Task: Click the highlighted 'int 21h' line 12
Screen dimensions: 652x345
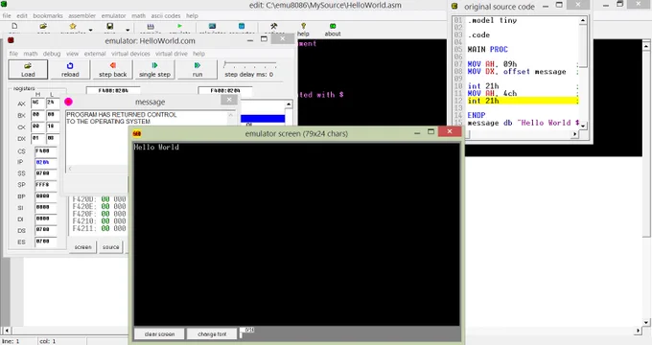Action: coord(523,101)
